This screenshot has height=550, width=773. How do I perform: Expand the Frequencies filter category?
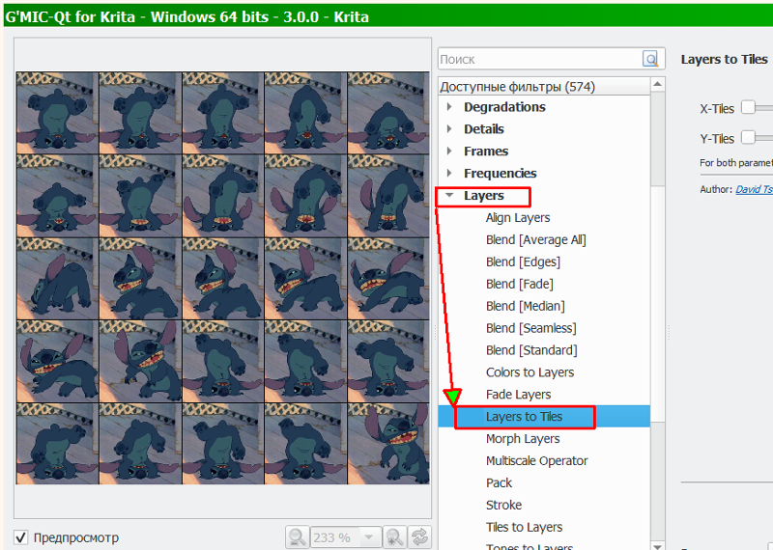click(449, 173)
